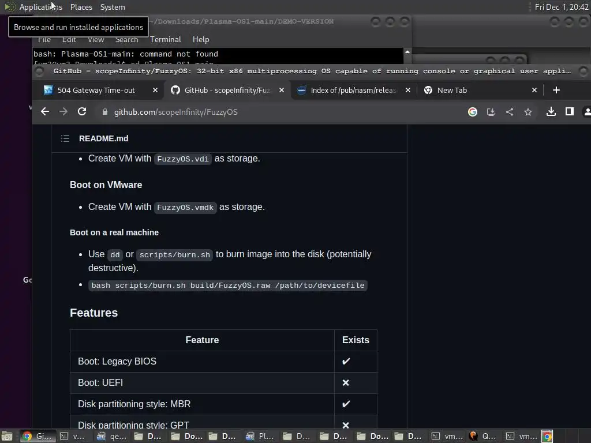591x443 pixels.
Task: Click terminal scrollbar up arrow
Action: tap(407, 51)
